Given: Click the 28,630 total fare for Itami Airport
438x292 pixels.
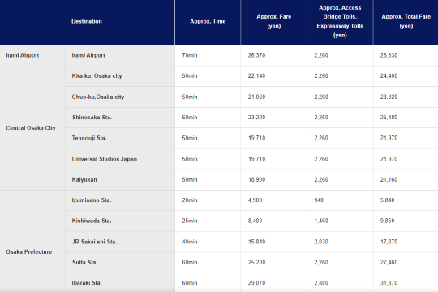Looking at the screenshot, I should point(389,55).
